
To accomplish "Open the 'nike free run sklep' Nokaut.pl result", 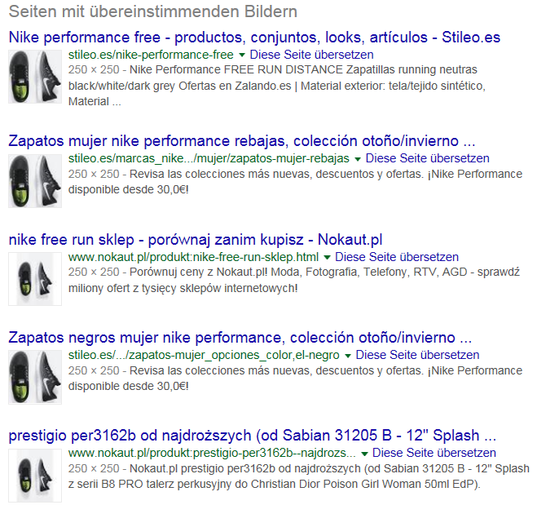I will pyautogui.click(x=196, y=240).
